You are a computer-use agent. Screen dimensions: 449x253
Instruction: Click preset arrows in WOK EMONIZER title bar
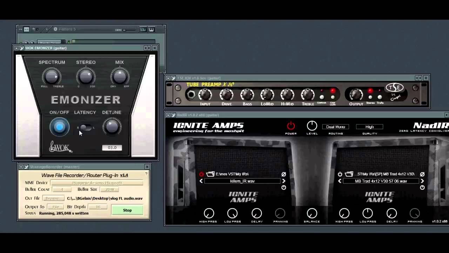click(x=147, y=48)
